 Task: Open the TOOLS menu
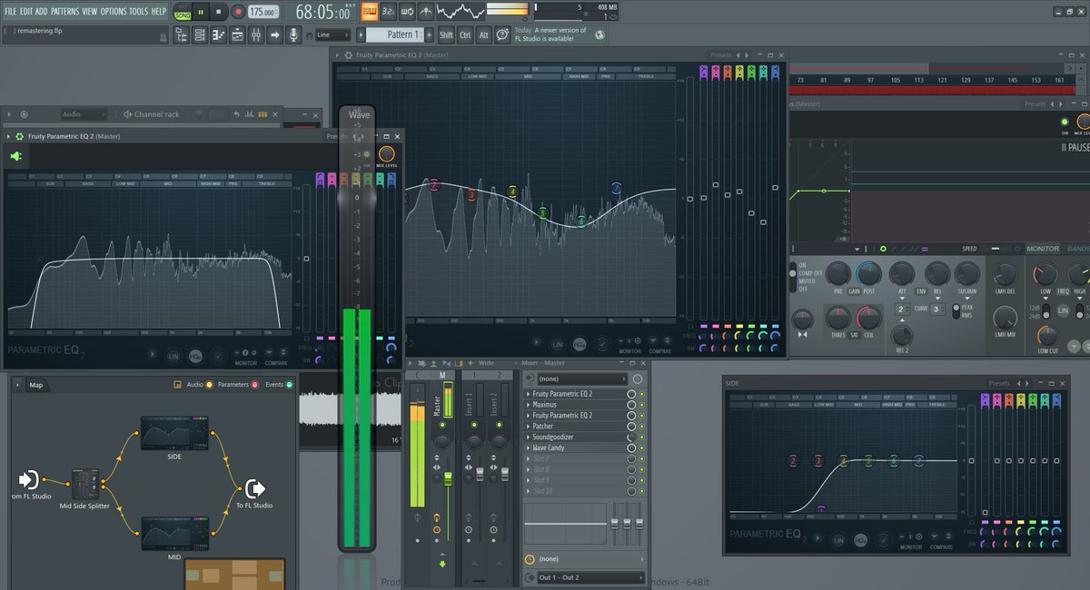(x=138, y=12)
